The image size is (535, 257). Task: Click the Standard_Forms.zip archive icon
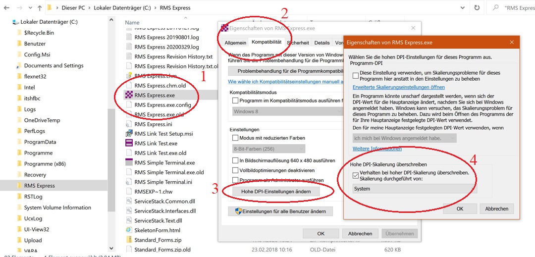point(129,239)
